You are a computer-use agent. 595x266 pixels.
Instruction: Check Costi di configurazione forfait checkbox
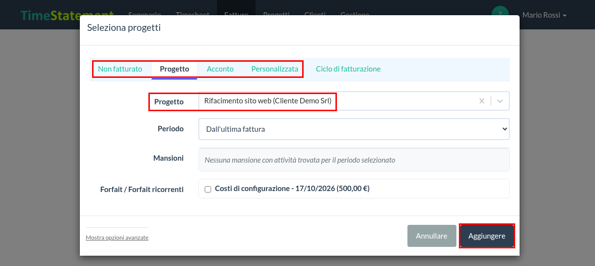tap(208, 189)
